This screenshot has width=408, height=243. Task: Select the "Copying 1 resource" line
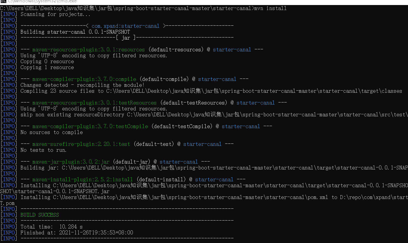click(47, 67)
